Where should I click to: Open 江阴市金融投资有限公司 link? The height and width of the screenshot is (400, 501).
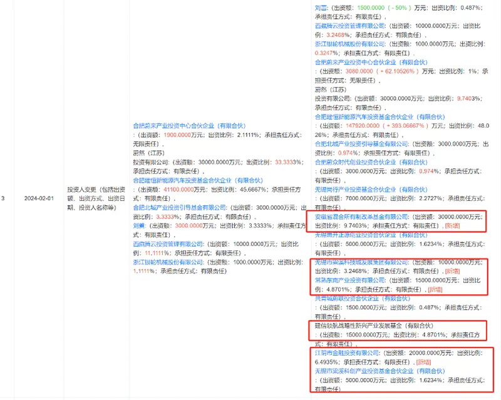pyautogui.click(x=347, y=353)
